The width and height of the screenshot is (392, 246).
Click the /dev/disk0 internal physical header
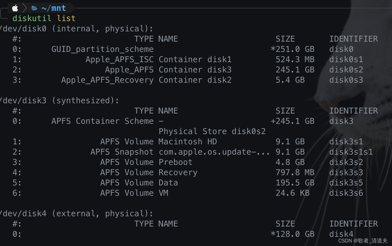coord(77,29)
